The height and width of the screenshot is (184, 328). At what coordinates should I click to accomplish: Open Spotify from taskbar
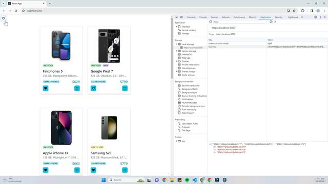point(187,180)
